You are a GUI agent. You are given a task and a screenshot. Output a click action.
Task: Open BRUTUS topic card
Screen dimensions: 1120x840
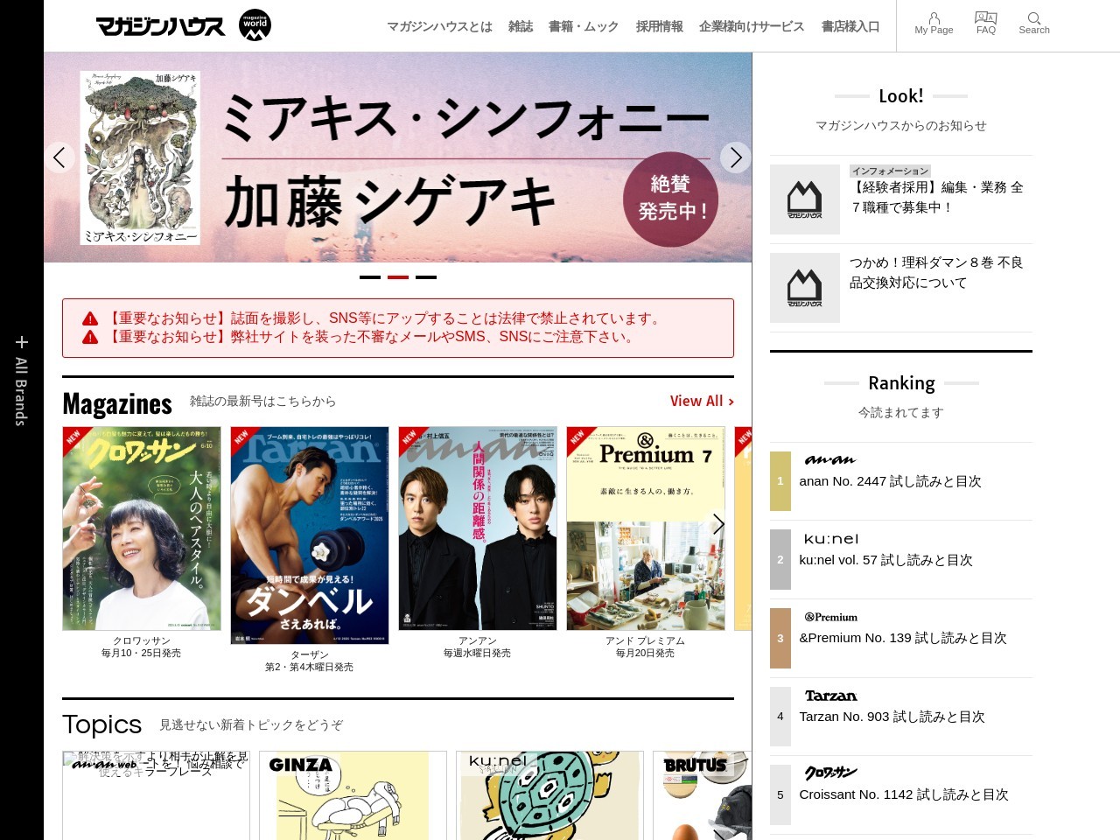coord(703,795)
